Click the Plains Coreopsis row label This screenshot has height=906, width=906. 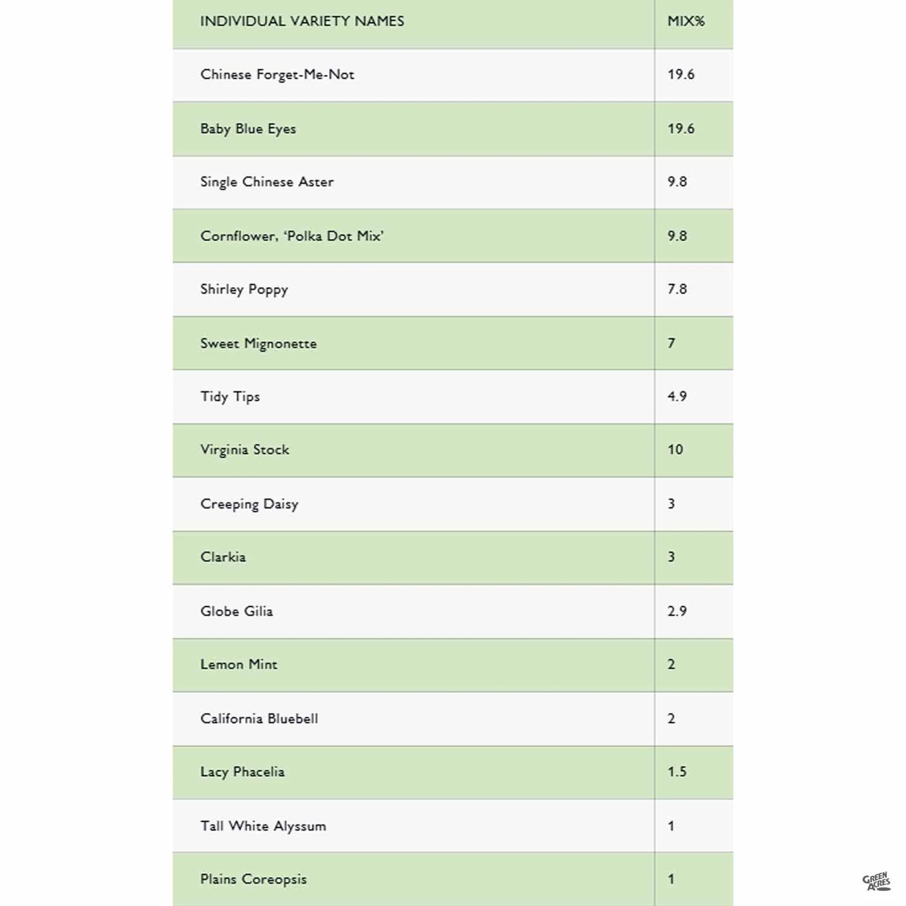(254, 879)
